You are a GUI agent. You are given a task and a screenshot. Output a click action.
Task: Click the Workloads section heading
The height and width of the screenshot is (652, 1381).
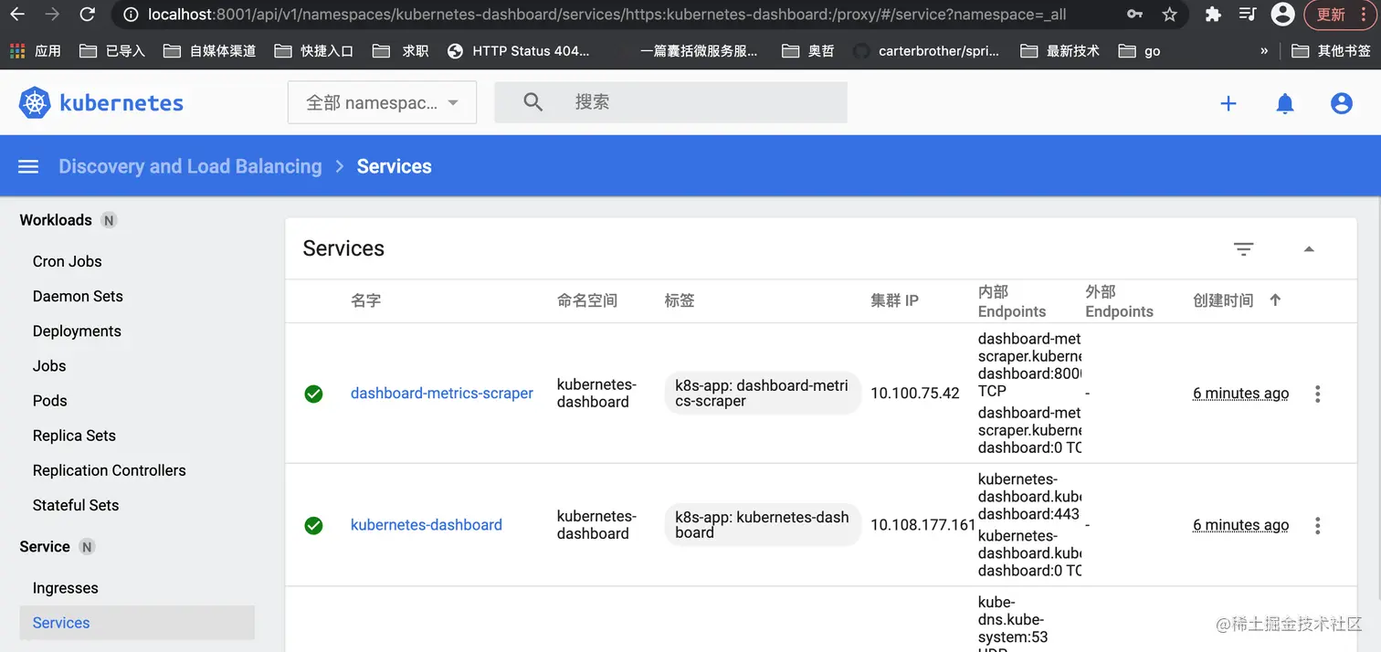click(56, 220)
